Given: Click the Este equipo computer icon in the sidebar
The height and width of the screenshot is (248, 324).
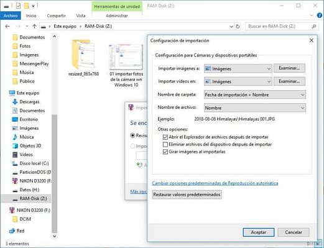Looking at the screenshot, I should (x=12, y=93).
